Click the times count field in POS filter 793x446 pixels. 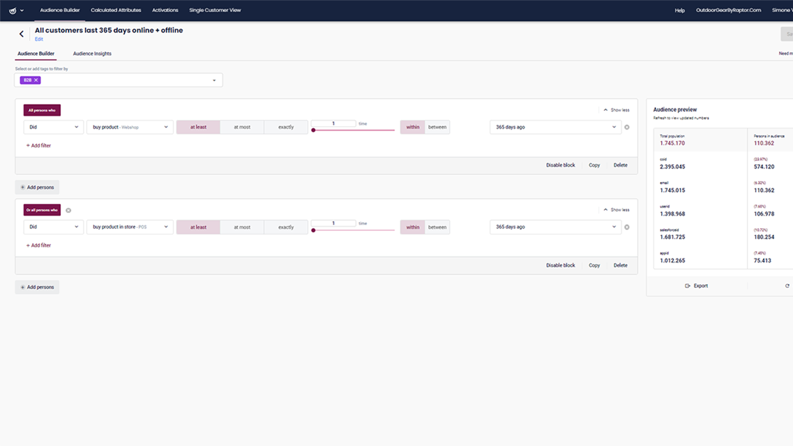tap(333, 224)
